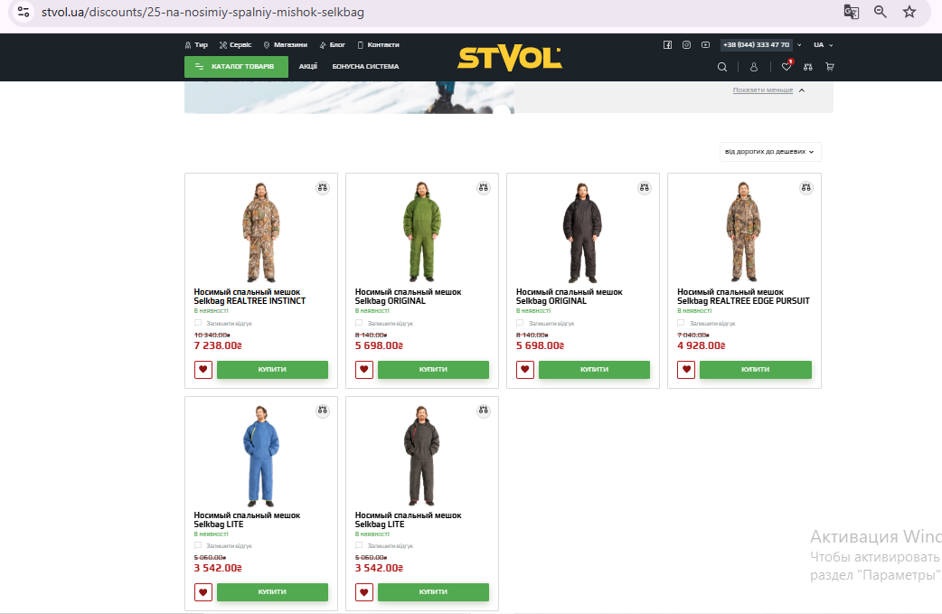Viewport: 942px width, 614px height.
Task: Open the 'КАТАЛОГ ТОВАРІВ' catalog menu
Action: point(236,67)
